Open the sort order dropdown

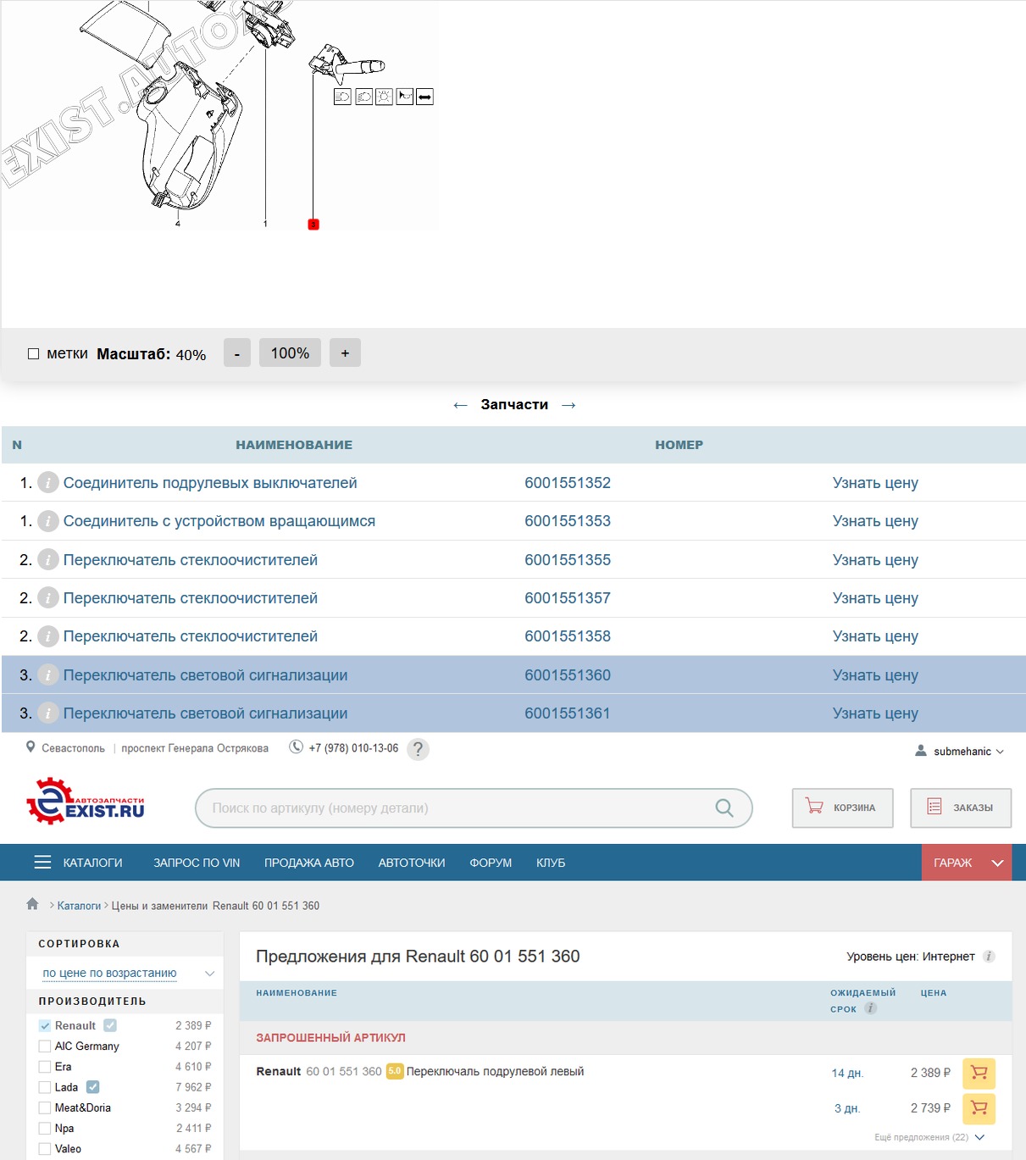coord(126,974)
